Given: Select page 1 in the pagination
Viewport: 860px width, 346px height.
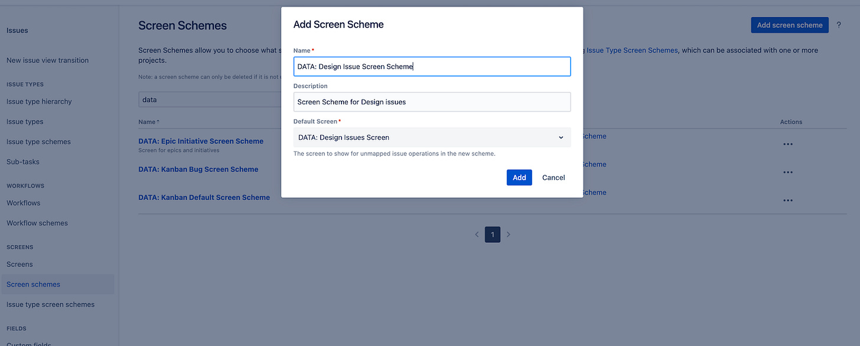Looking at the screenshot, I should pyautogui.click(x=493, y=234).
